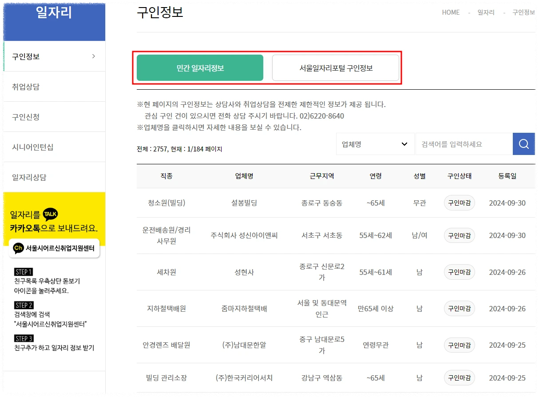The image size is (539, 397).
Task: Open the 업체명 filter dropdown
Action: (375, 144)
